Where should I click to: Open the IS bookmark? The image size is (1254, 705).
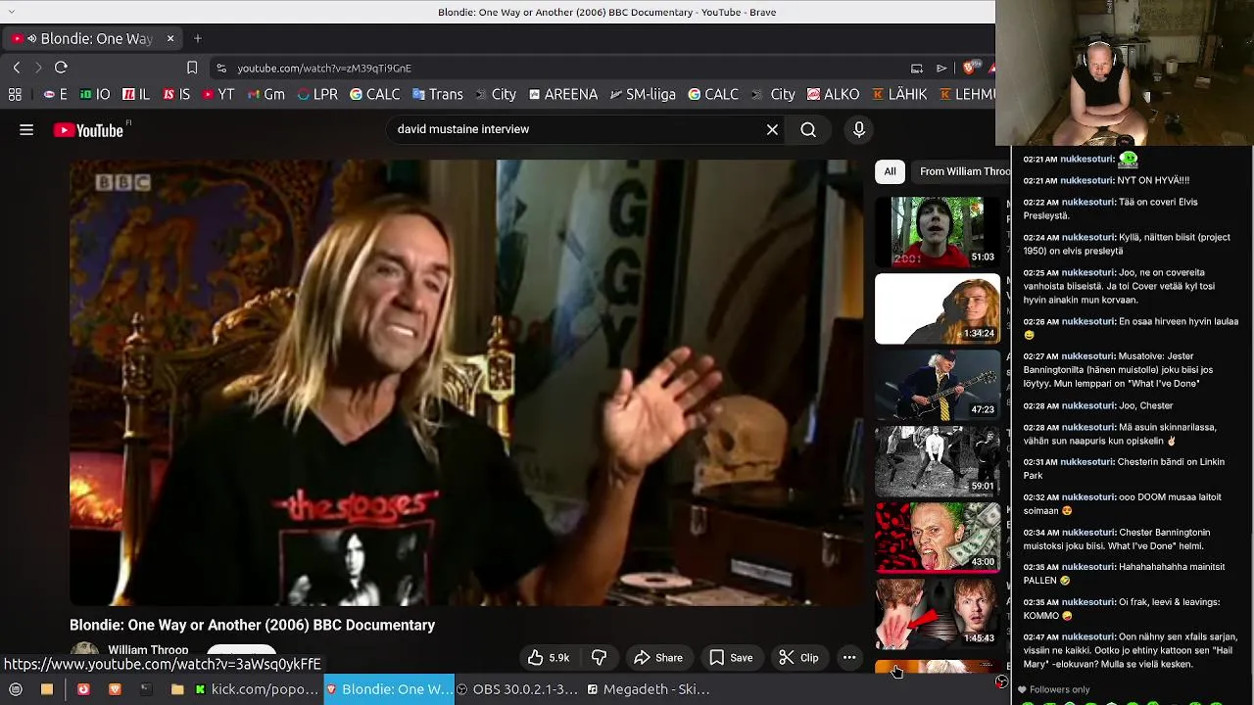(176, 95)
